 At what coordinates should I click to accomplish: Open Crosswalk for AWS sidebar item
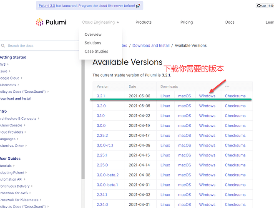[14, 193]
